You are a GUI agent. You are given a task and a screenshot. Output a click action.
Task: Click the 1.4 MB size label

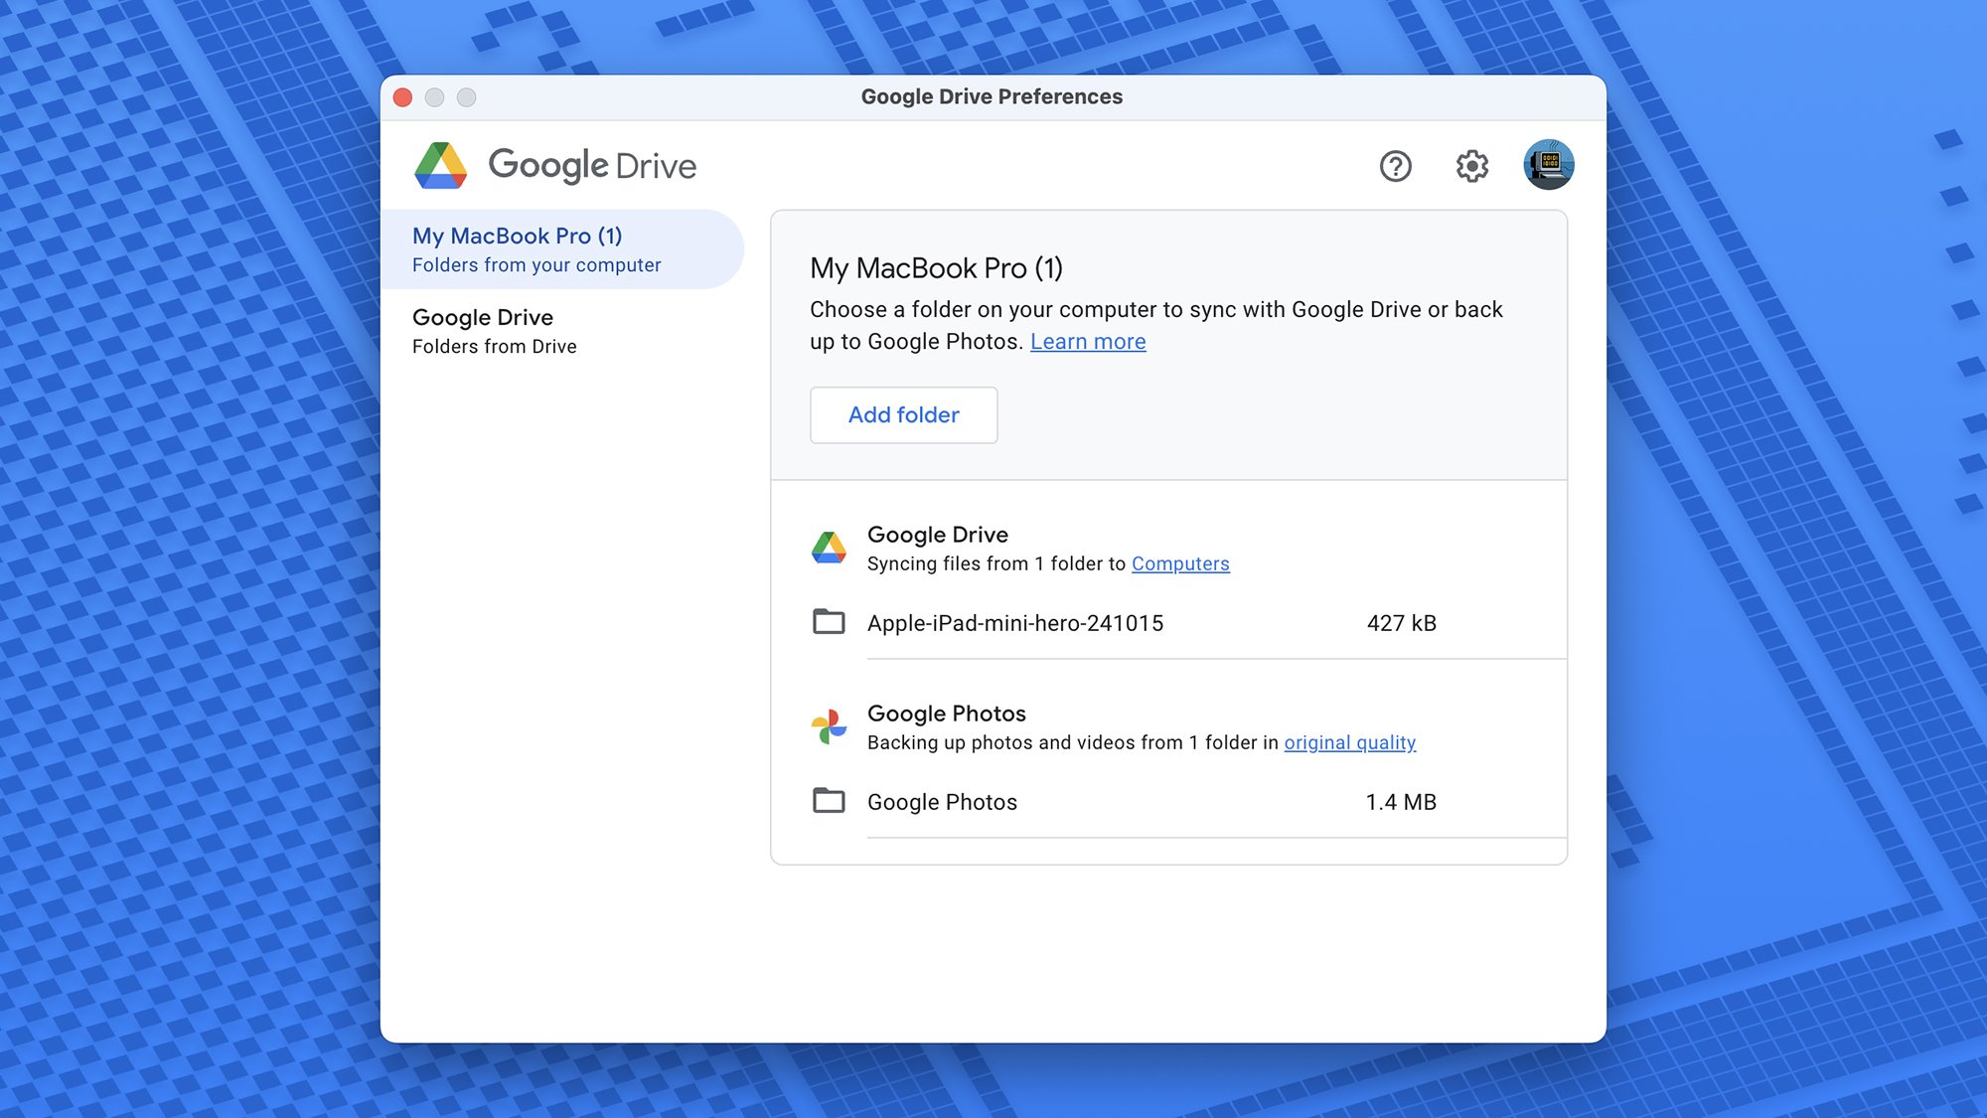[1400, 803]
